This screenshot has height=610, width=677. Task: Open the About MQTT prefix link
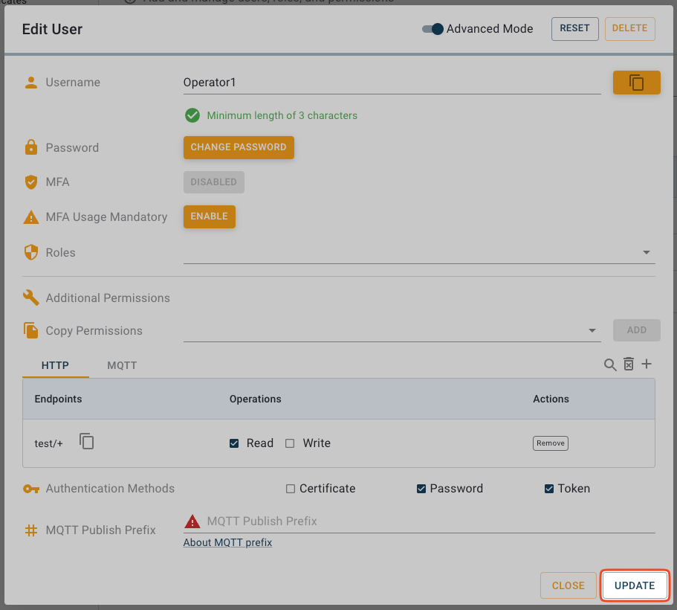(x=227, y=542)
